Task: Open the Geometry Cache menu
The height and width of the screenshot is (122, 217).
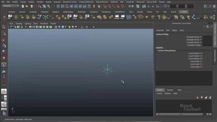Action: pyautogui.click(x=70, y=2)
